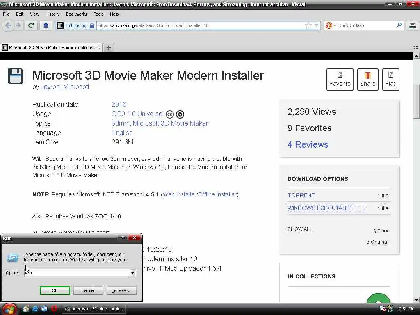The width and height of the screenshot is (420, 315).
Task: Click the public domain zero icon
Action: [180, 114]
